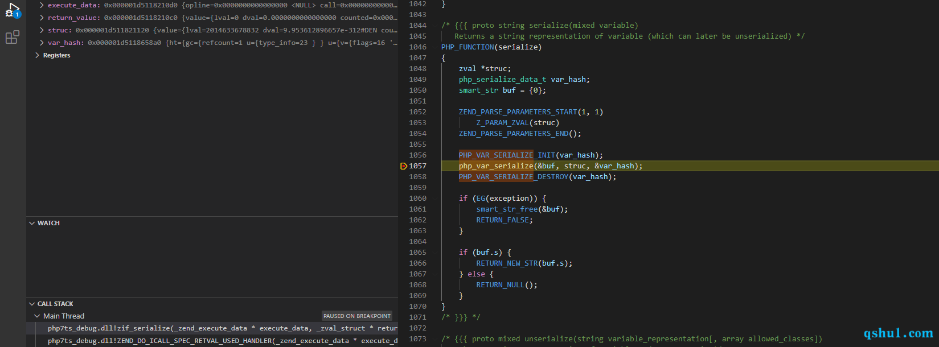Click line number 1056 in the gutter

pos(417,155)
